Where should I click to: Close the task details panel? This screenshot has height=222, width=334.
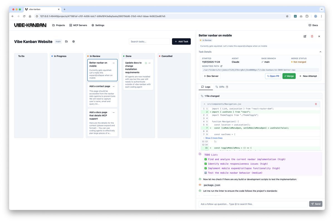[319, 36]
